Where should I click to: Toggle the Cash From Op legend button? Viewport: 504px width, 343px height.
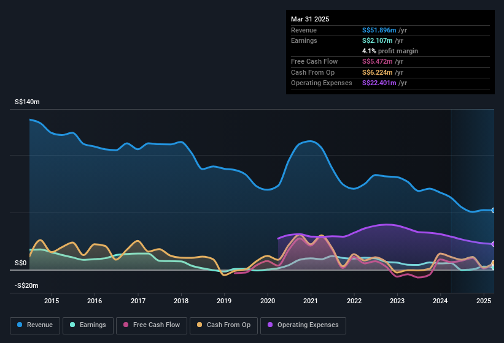pyautogui.click(x=223, y=325)
